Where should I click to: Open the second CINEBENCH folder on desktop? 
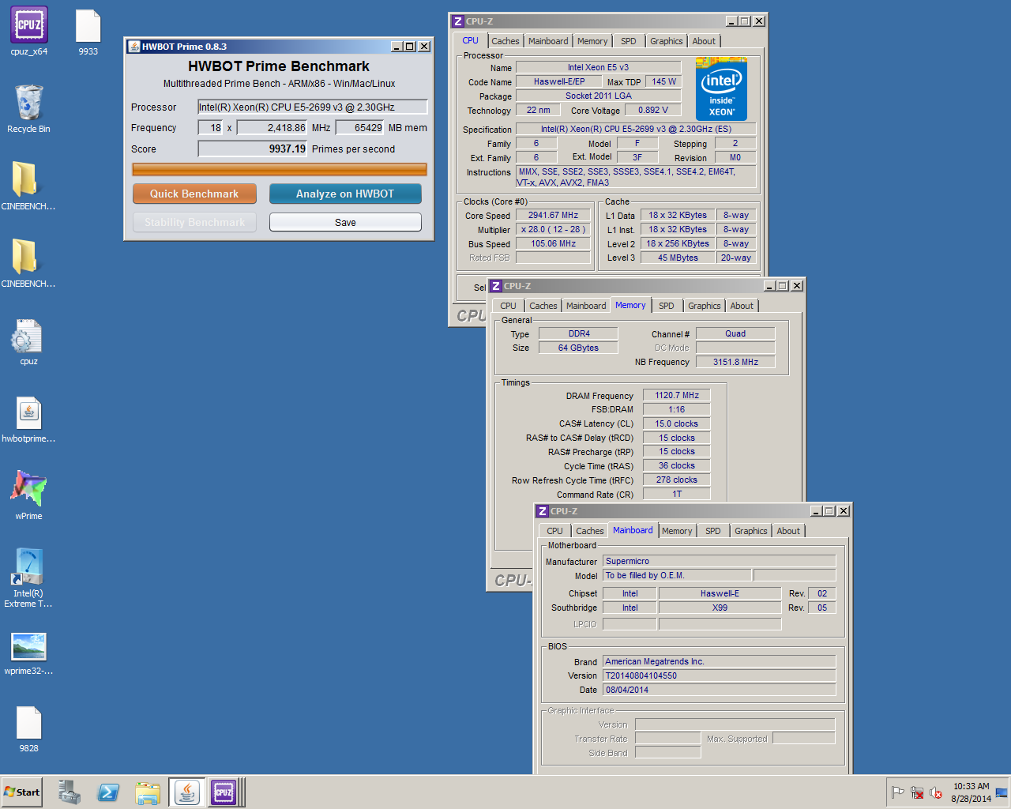[x=28, y=264]
